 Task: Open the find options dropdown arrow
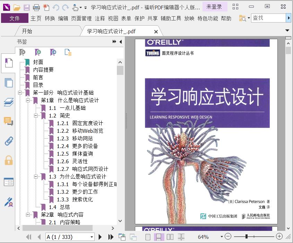pyautogui.click(x=249, y=18)
